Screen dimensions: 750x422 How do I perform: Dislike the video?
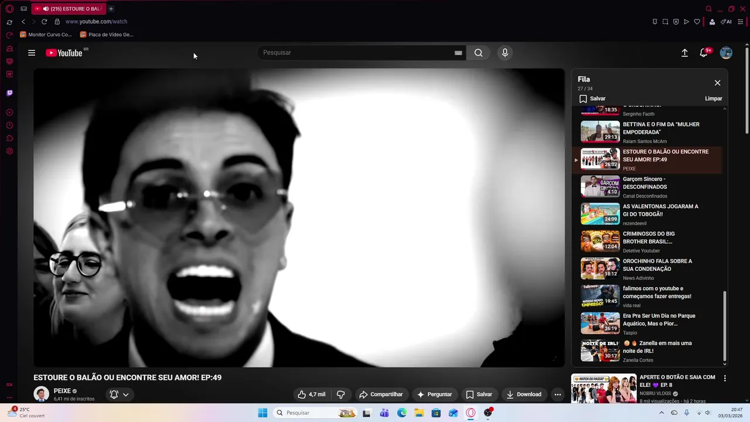coord(340,394)
